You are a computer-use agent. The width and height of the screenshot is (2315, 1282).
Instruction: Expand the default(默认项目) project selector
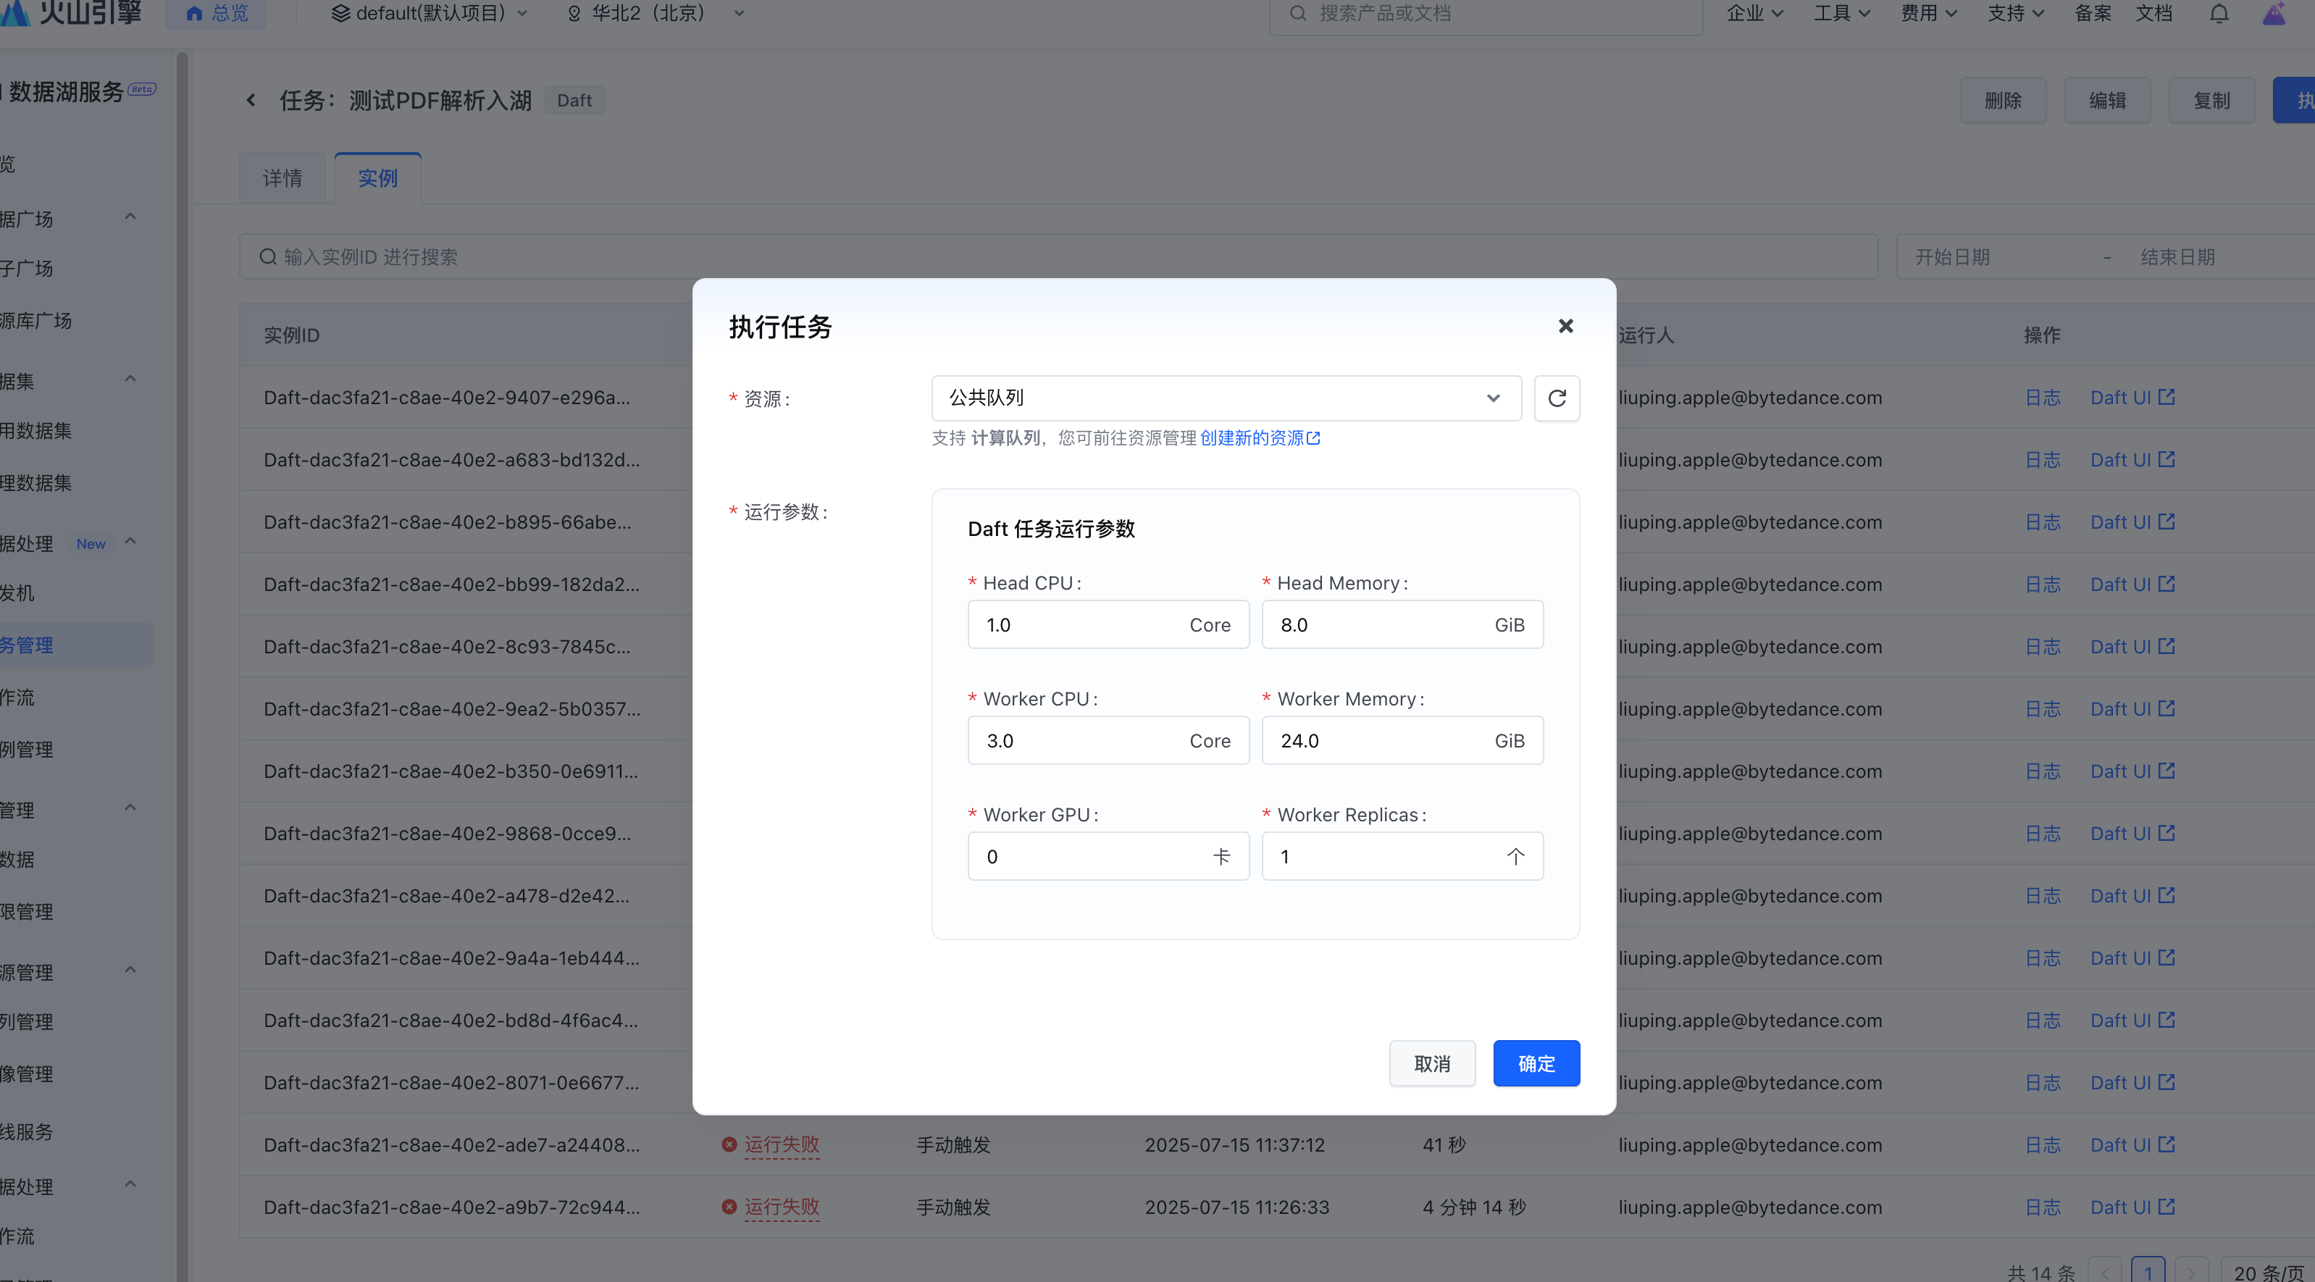tap(430, 14)
